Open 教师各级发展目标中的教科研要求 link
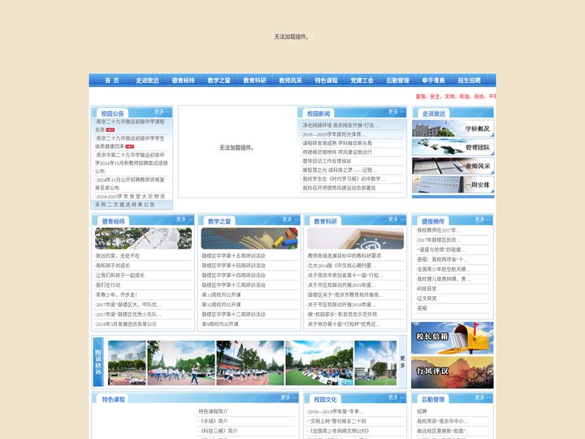585x439 pixels. [344, 256]
